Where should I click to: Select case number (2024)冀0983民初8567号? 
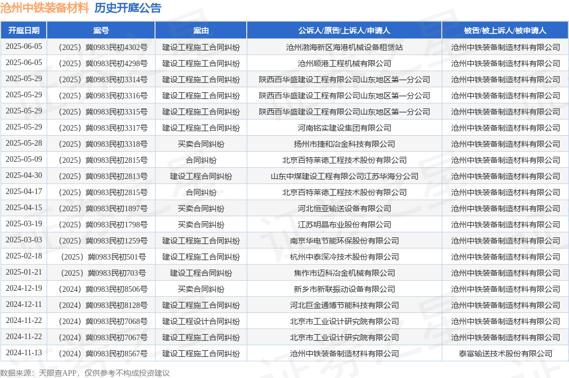click(x=103, y=354)
